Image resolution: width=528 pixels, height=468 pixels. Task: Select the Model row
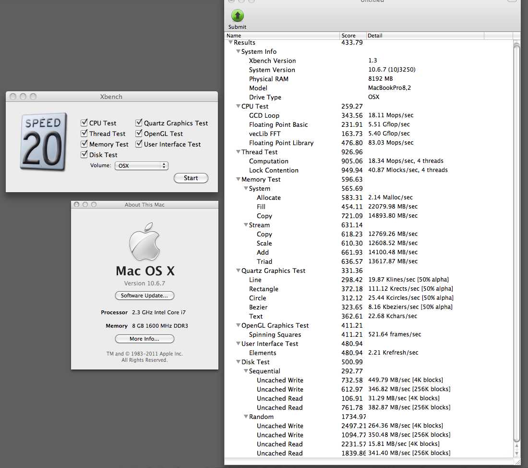click(369, 88)
